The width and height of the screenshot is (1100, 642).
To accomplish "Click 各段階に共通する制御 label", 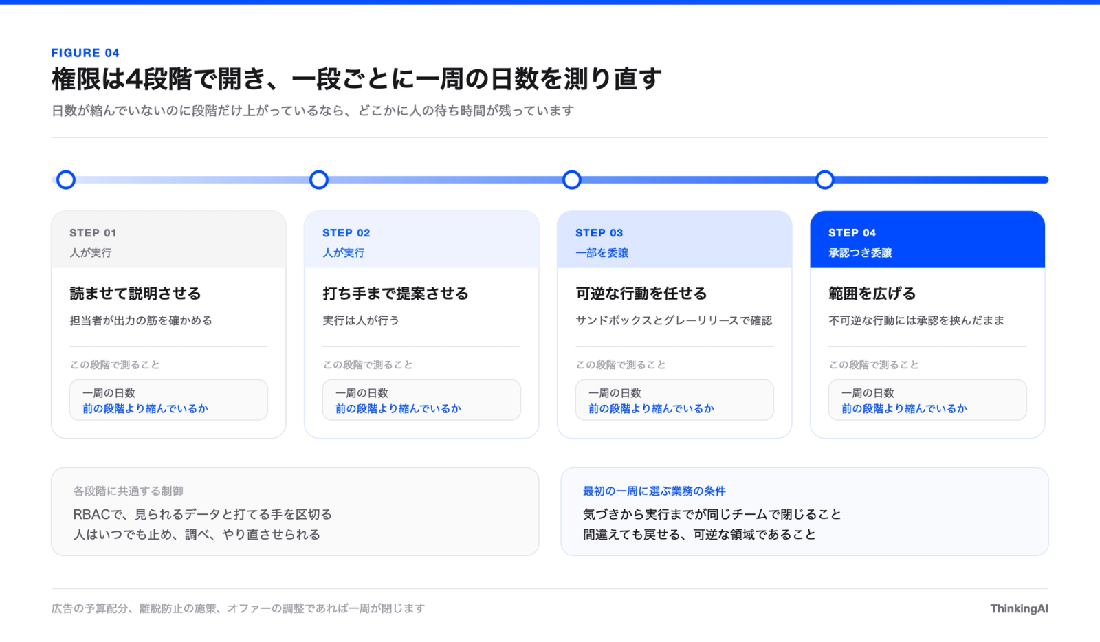I will click(129, 491).
